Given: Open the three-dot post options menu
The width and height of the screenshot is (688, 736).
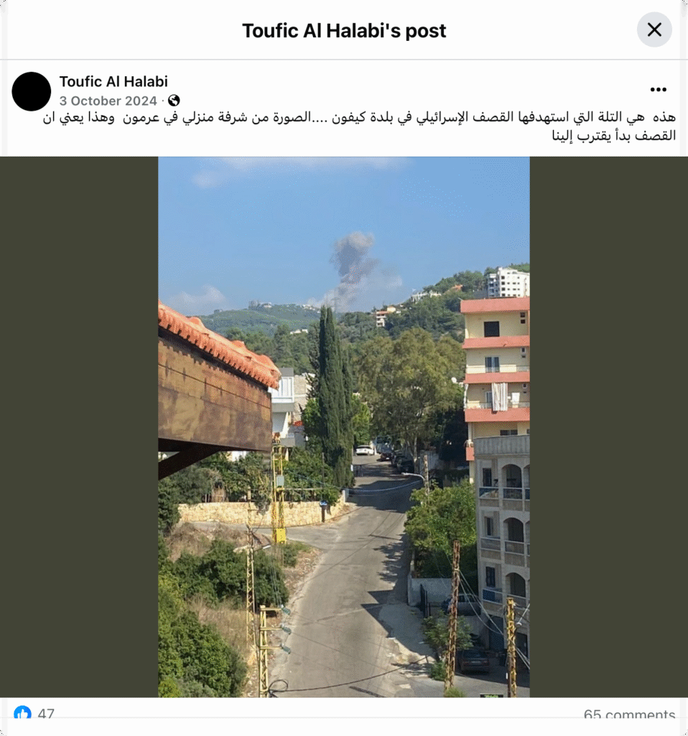Looking at the screenshot, I should [x=658, y=90].
